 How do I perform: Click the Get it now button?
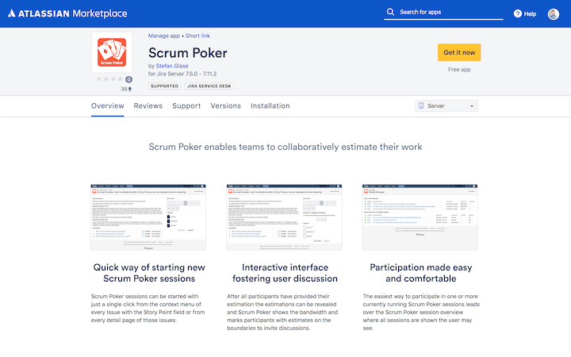(x=459, y=52)
